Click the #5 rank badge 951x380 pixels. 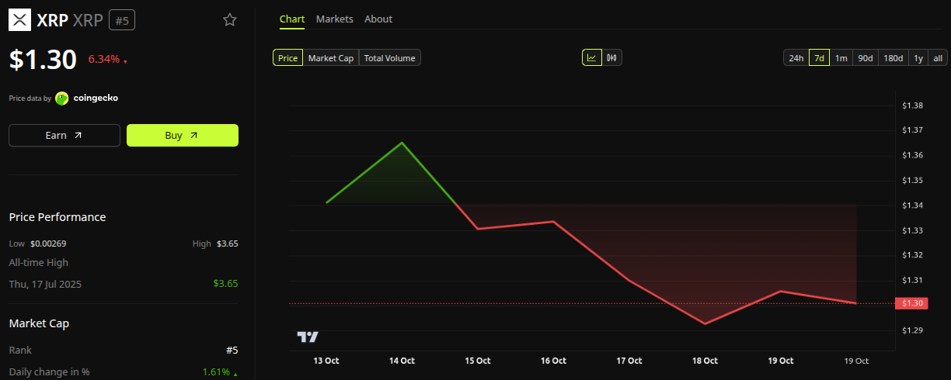pyautogui.click(x=121, y=19)
